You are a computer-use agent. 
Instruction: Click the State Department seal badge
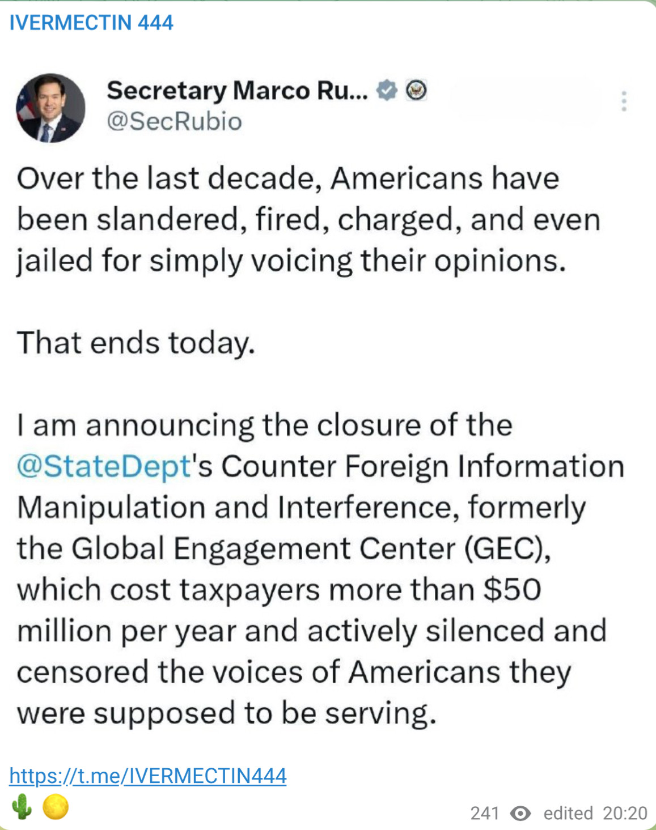point(416,90)
